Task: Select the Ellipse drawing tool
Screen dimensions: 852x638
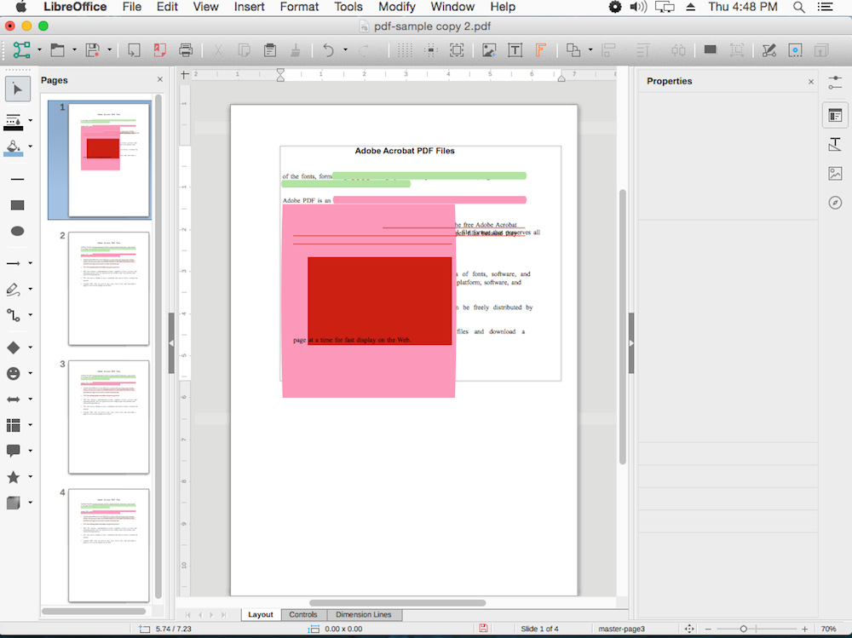Action: pyautogui.click(x=17, y=231)
